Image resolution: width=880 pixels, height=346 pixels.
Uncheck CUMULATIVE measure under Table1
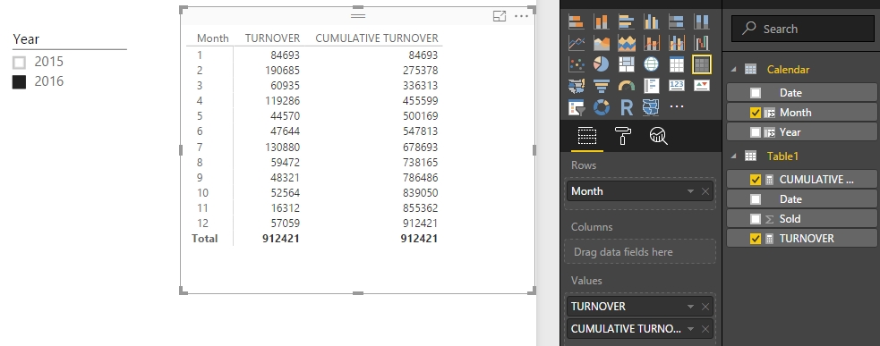[x=756, y=180]
